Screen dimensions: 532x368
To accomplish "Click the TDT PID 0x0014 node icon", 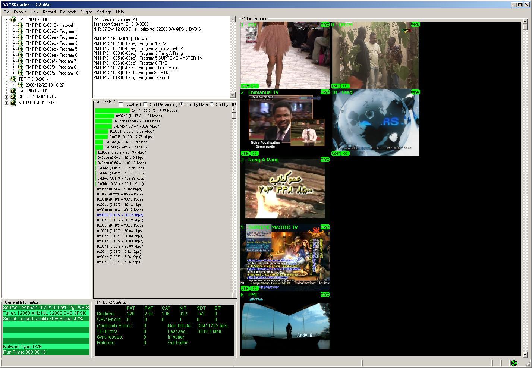I will point(13,79).
